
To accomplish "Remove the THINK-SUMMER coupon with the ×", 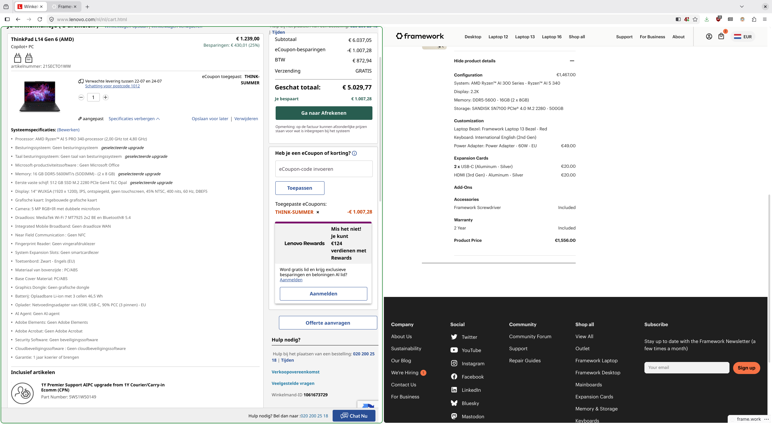I will [x=318, y=212].
